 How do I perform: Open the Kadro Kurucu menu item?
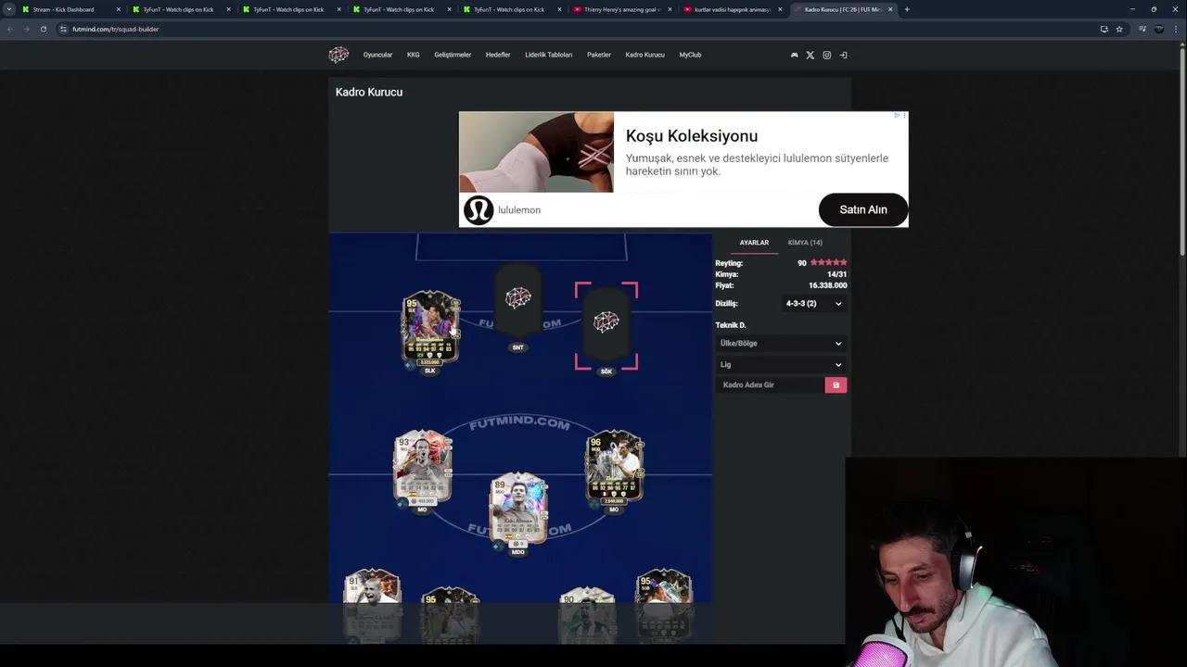[x=645, y=55]
